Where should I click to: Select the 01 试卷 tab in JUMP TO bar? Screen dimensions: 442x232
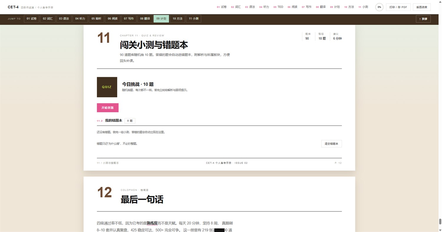(32, 19)
